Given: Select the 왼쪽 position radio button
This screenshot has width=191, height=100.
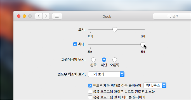Looking at the screenshot, I should (x=93, y=60).
